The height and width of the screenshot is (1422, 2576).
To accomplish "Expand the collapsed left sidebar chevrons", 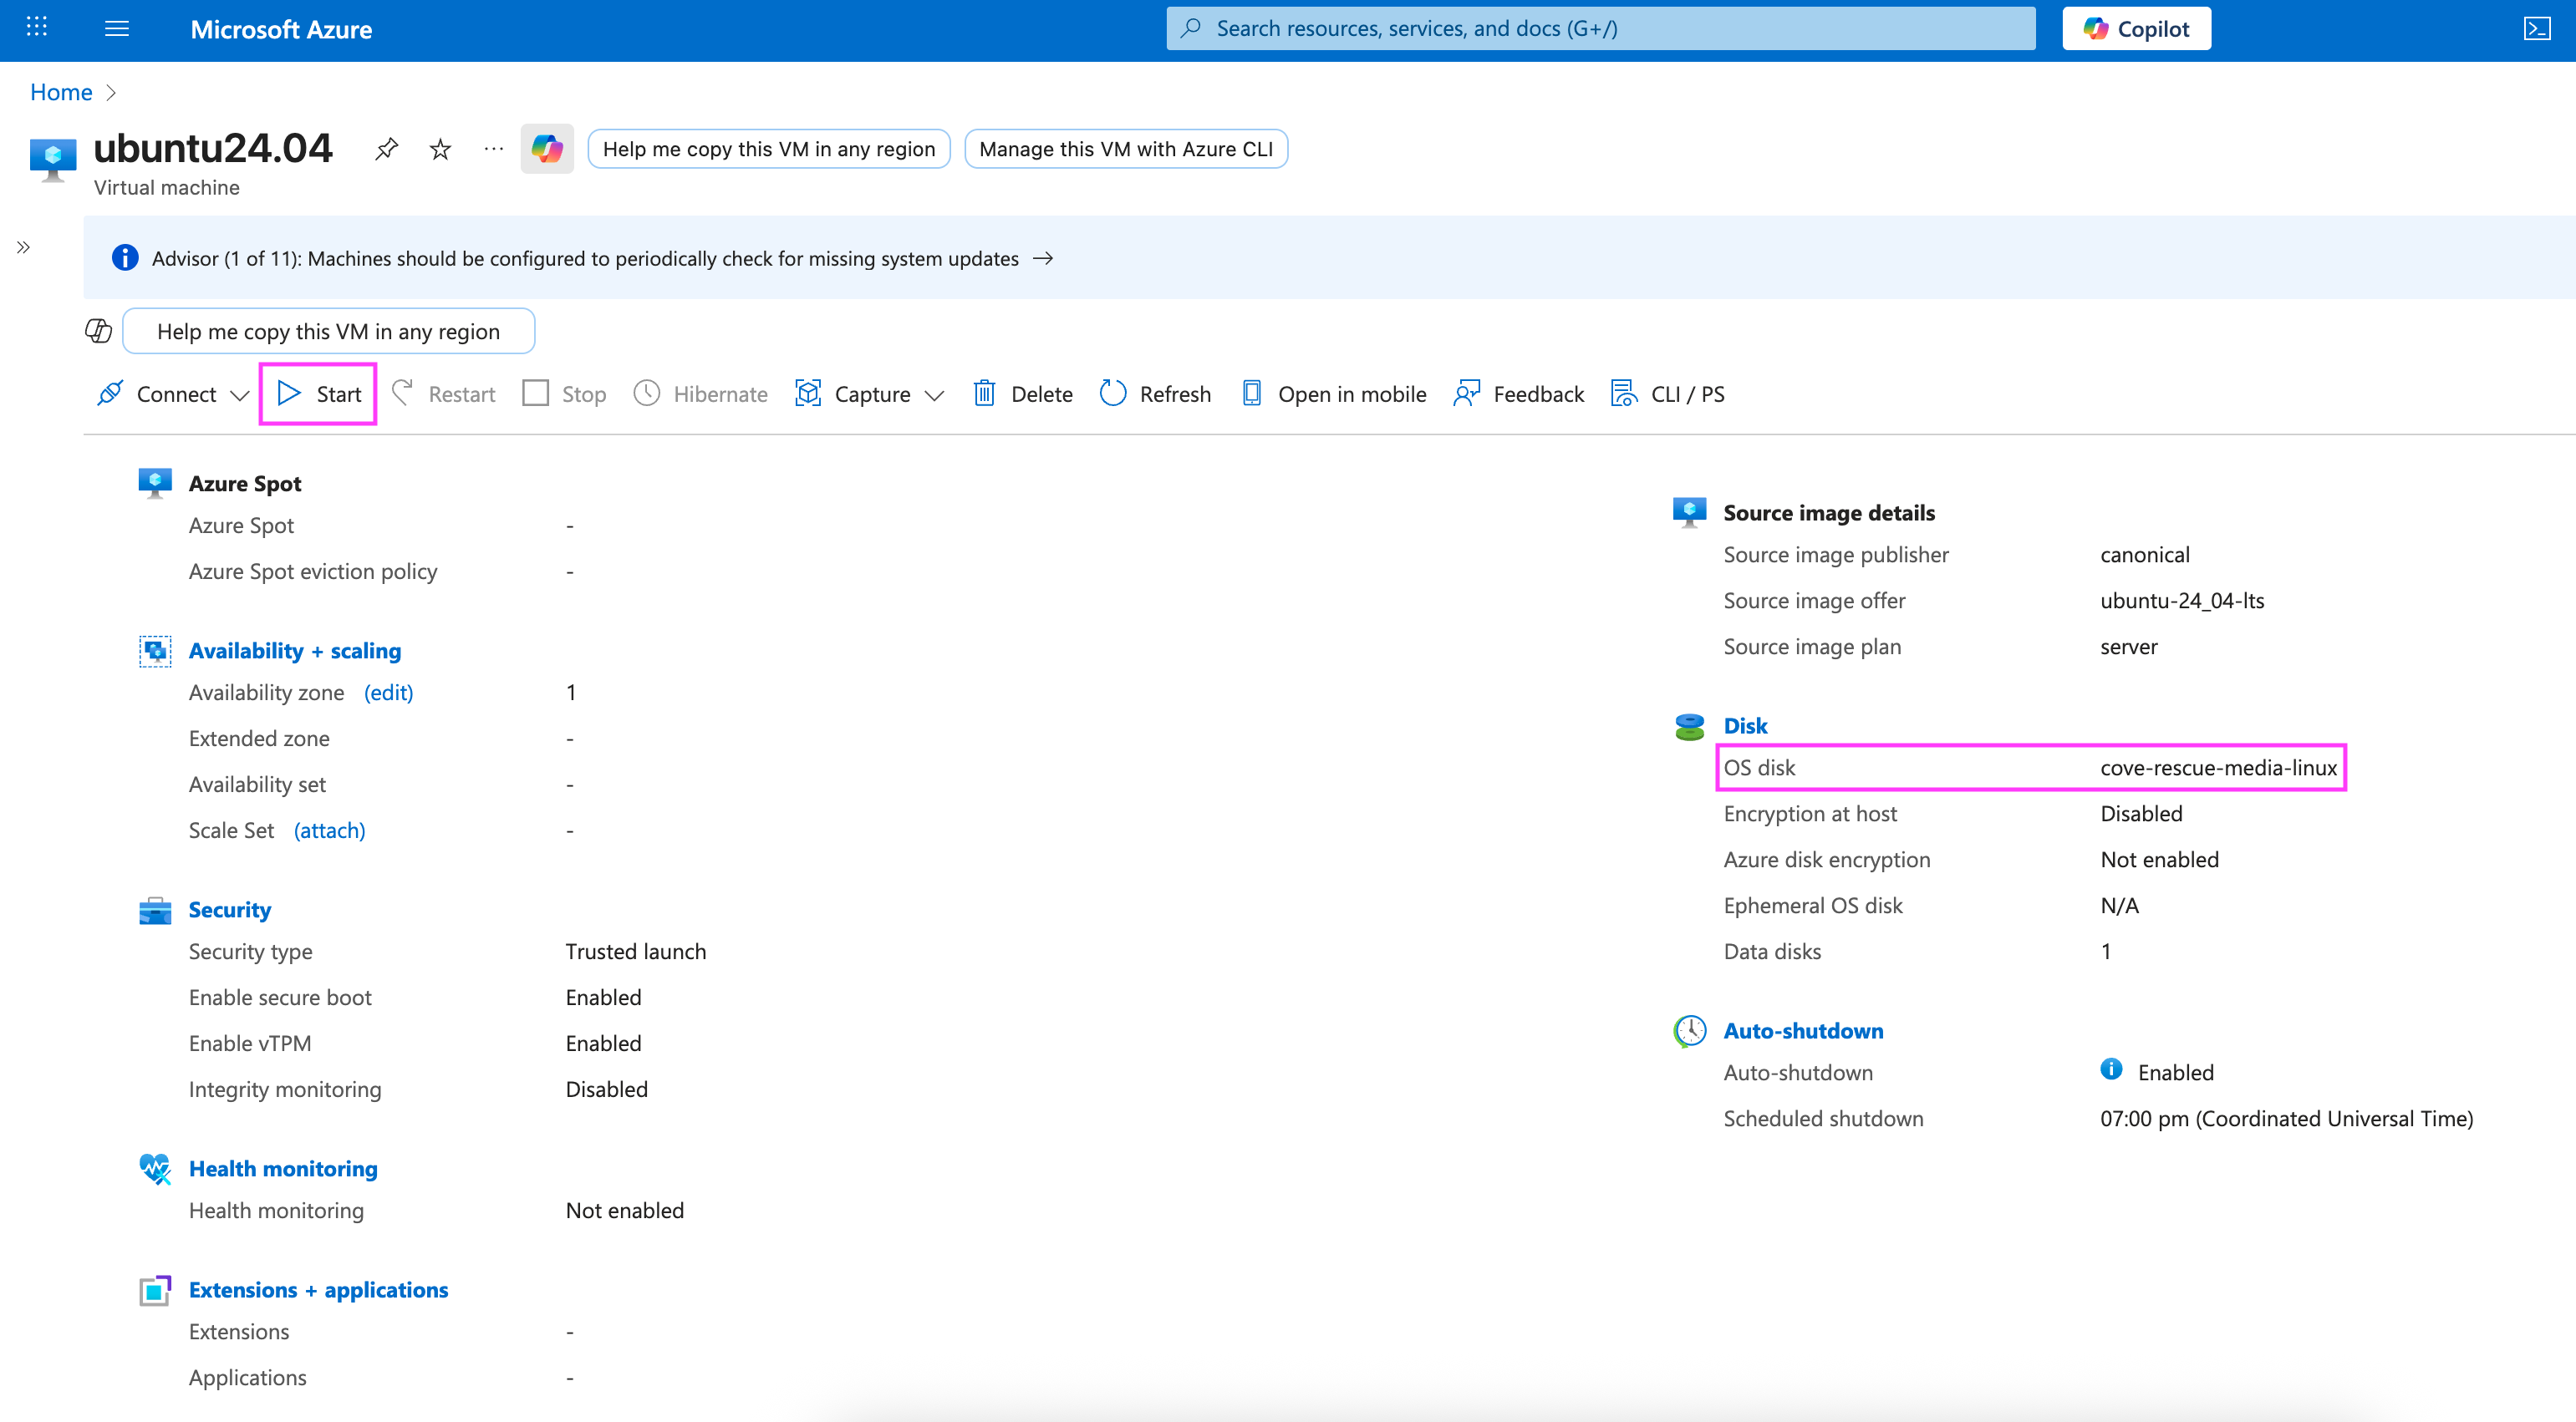I will pos(23,246).
